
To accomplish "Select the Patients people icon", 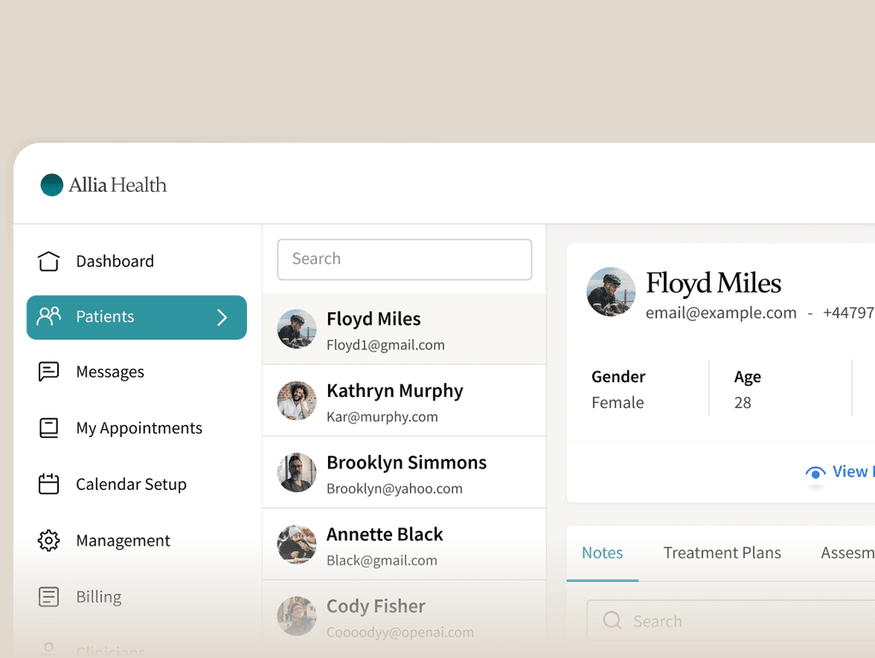I will [x=48, y=317].
